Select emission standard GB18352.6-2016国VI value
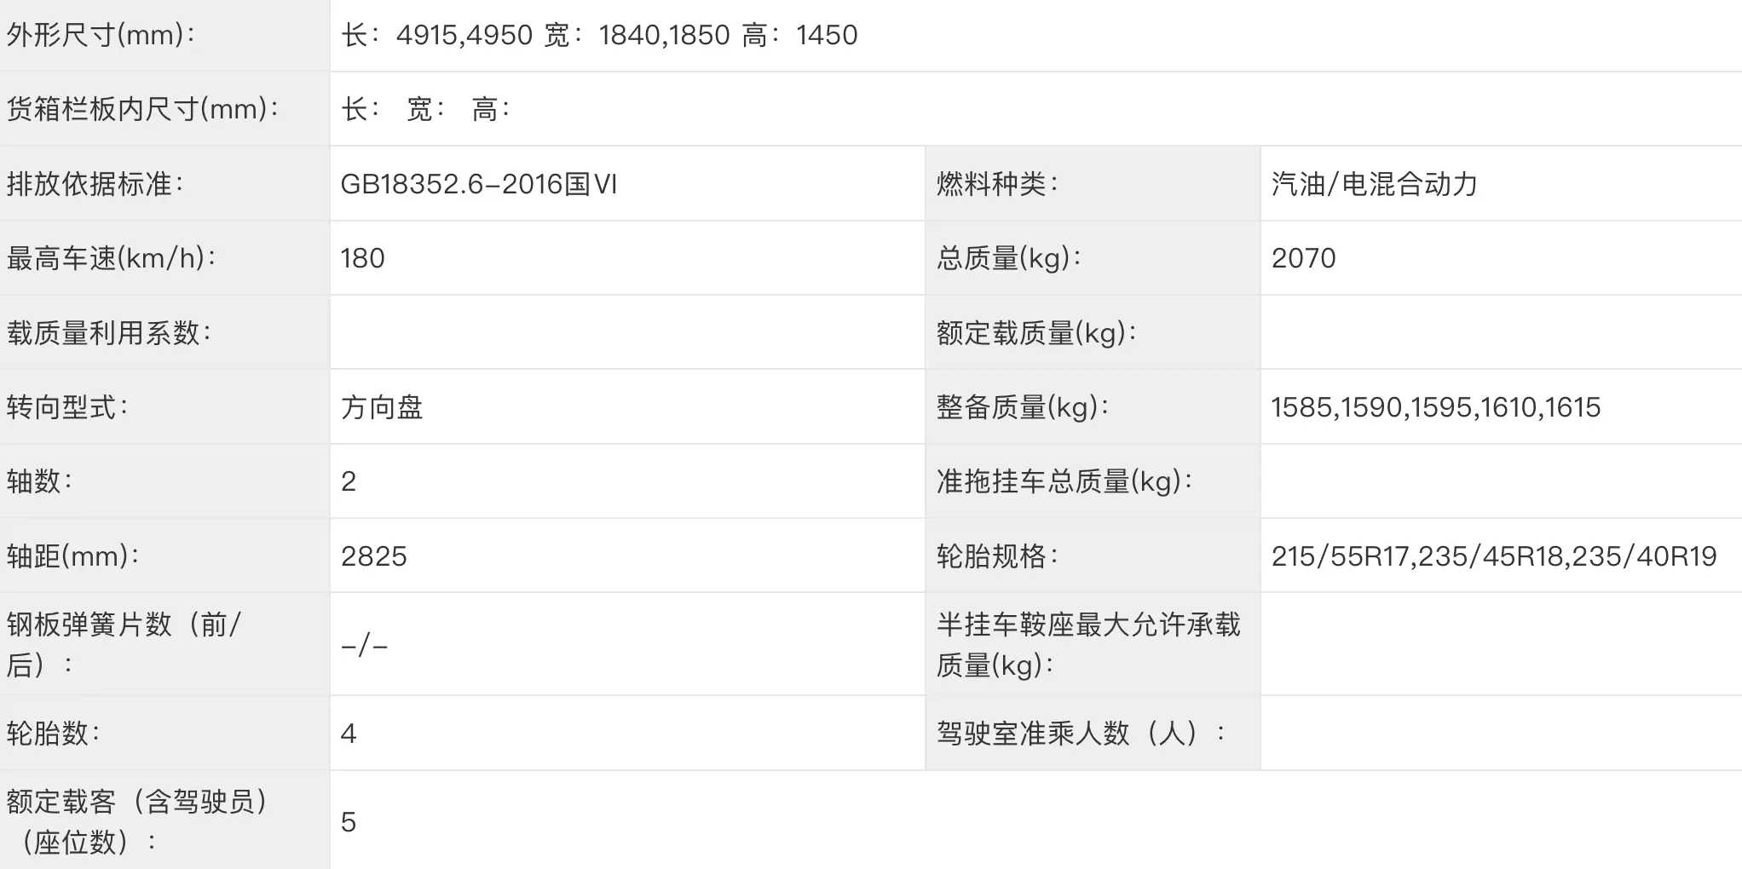Screen dimensions: 1742x869 pyautogui.click(x=479, y=184)
